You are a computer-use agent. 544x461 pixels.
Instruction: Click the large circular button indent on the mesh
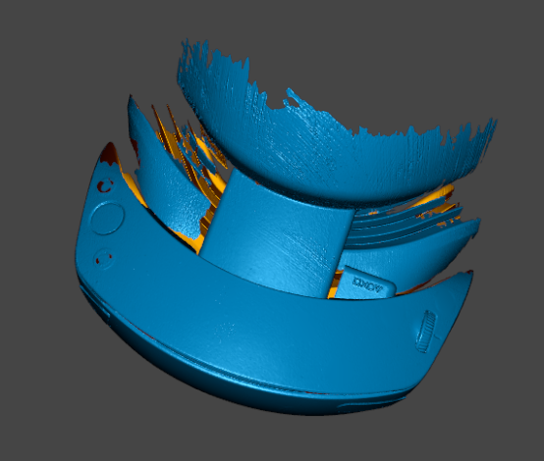tap(107, 219)
